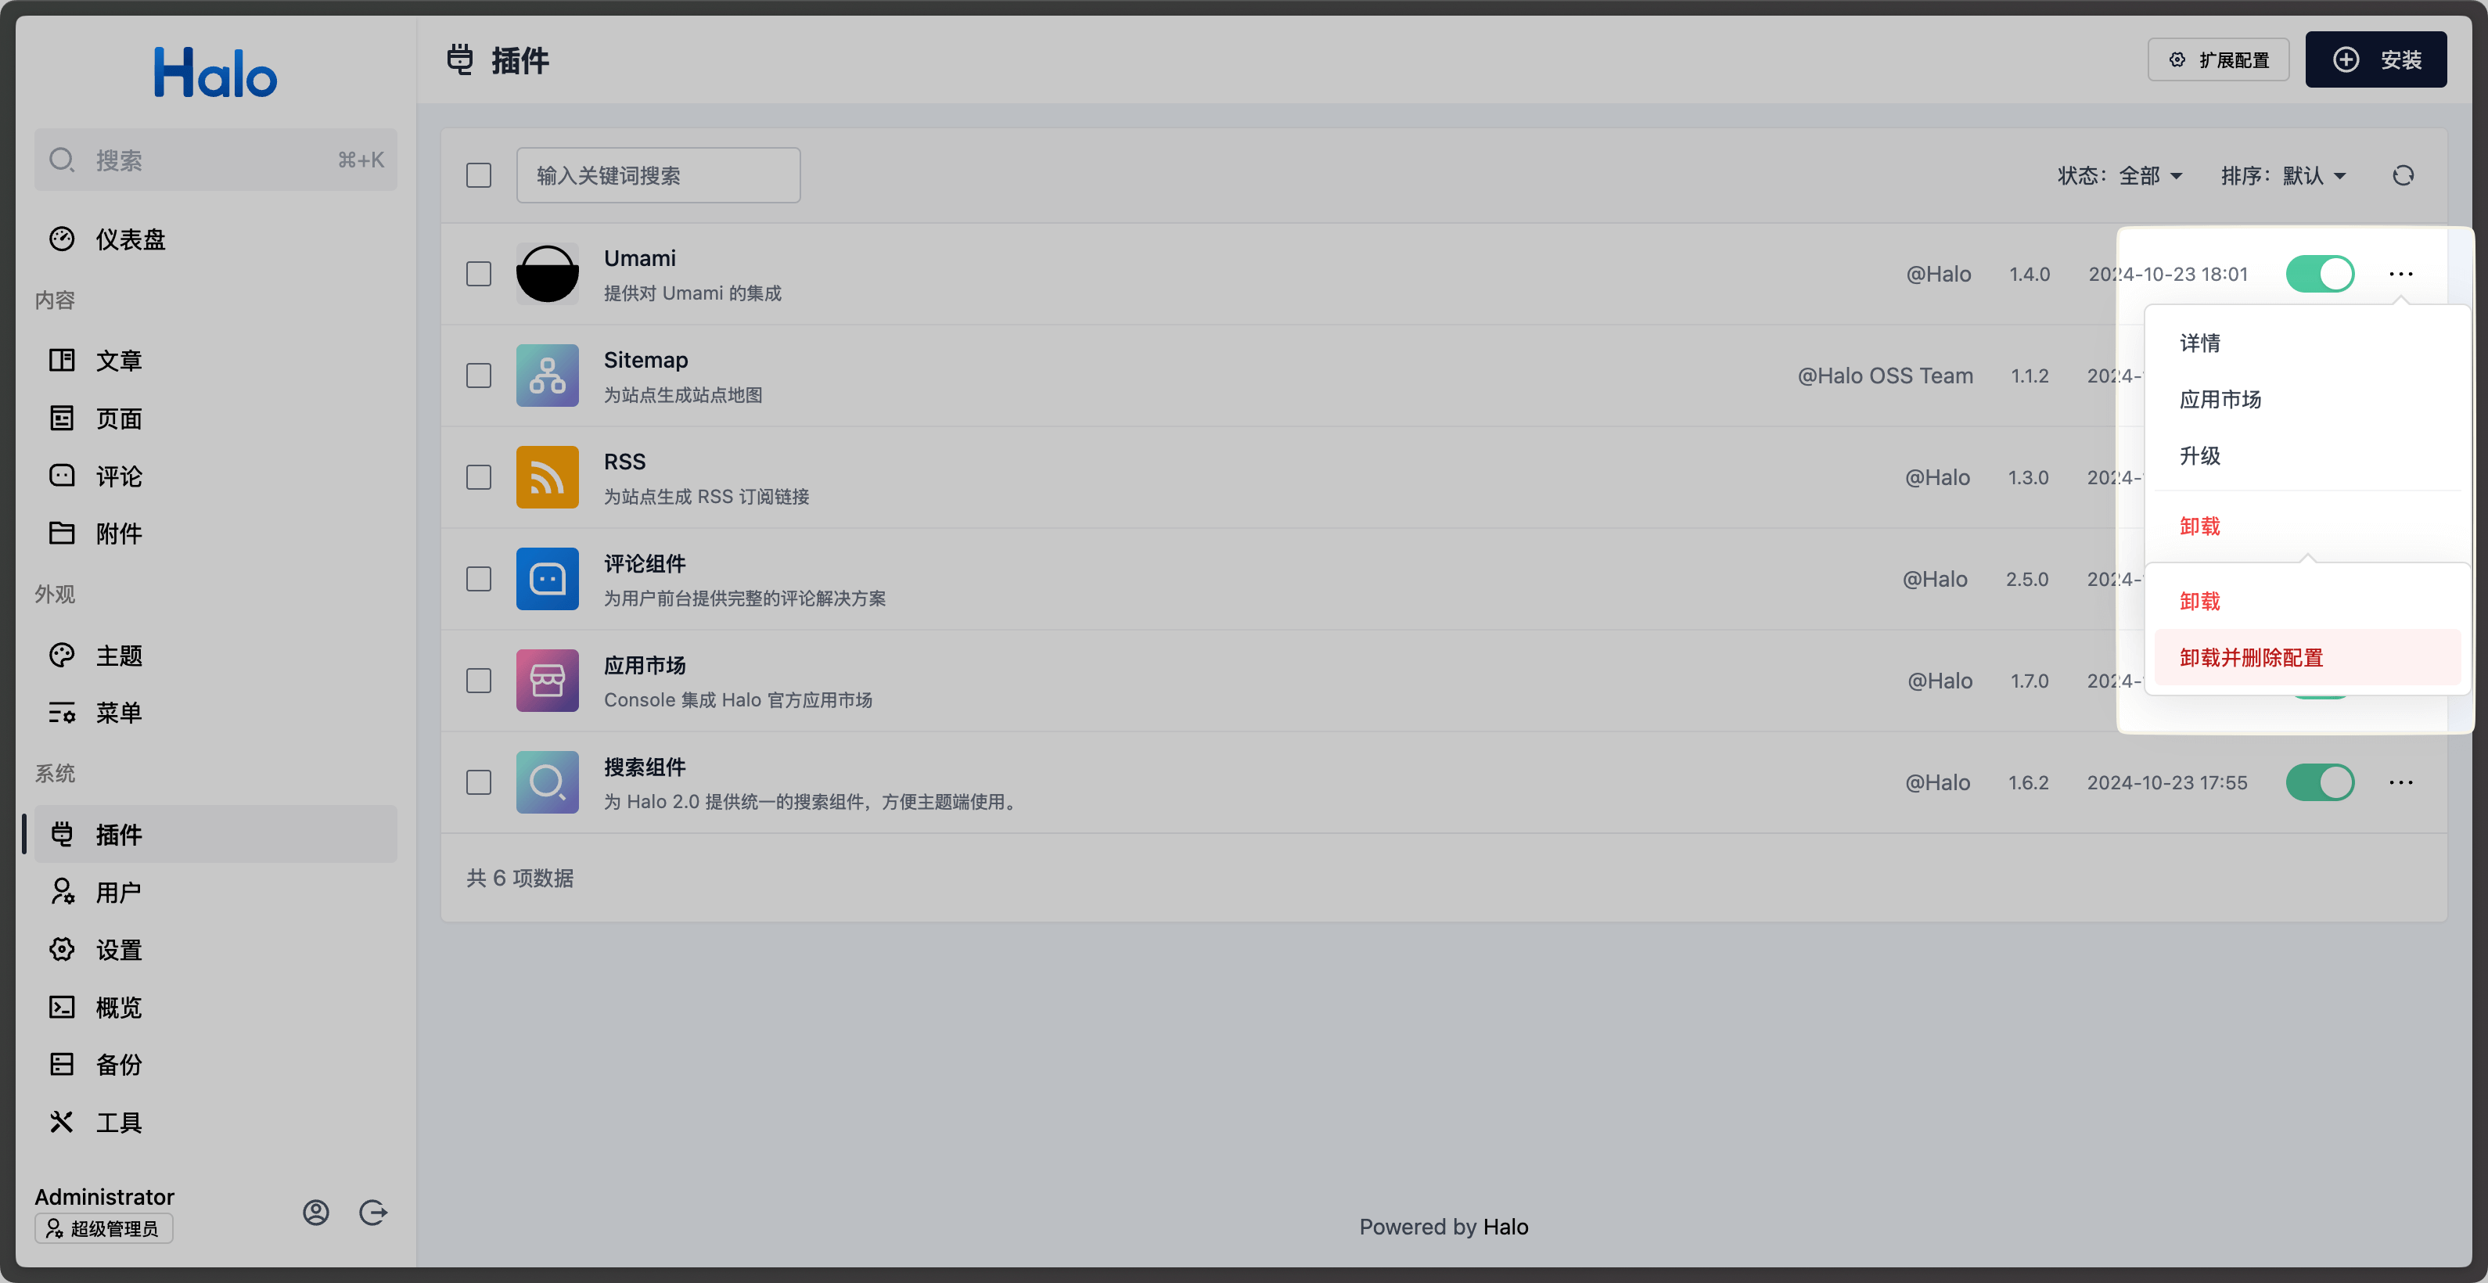This screenshot has height=1283, width=2488.
Task: Click the Umami plugin logo
Action: point(548,274)
